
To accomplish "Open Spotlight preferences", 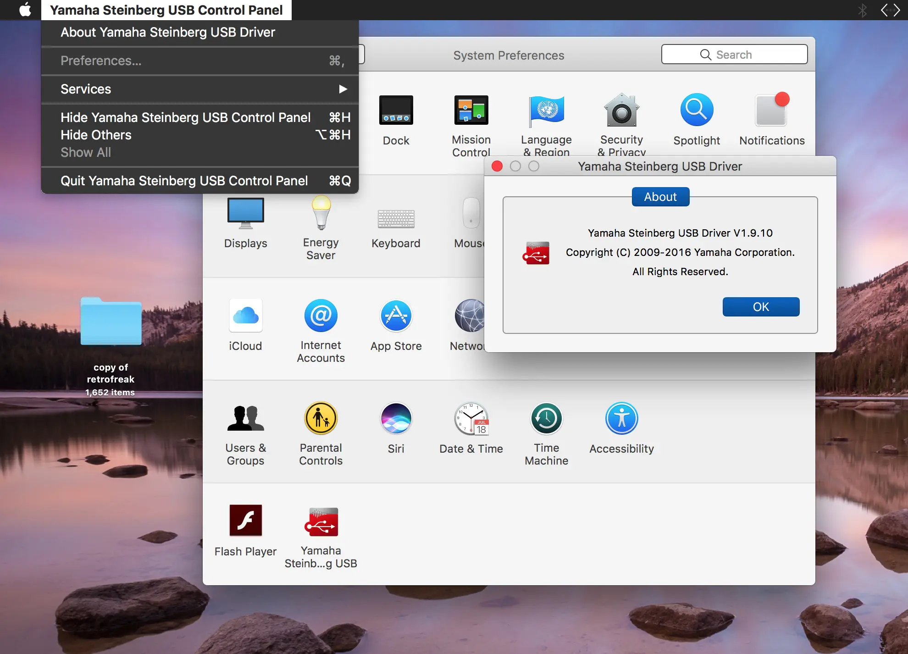I will click(697, 110).
